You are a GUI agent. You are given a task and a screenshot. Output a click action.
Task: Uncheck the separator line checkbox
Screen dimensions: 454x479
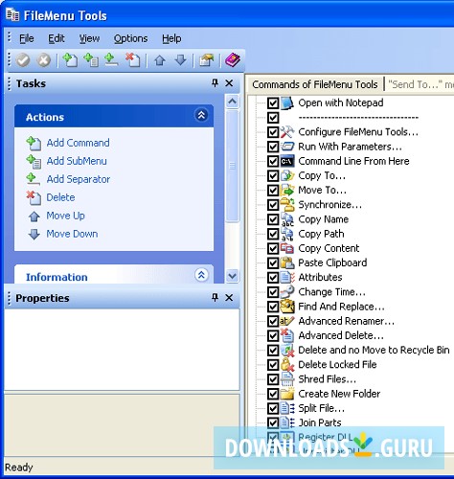[273, 118]
